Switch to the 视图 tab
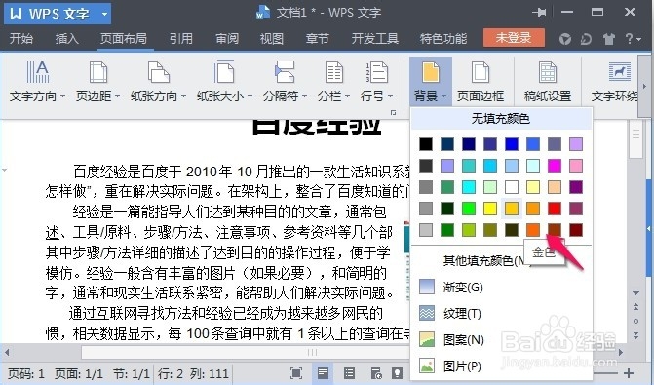Screen dimensions: 654x385 272,39
